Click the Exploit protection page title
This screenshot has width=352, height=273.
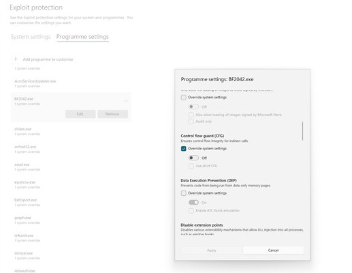[36, 8]
